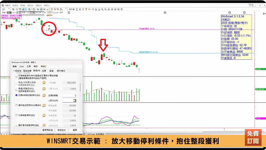Click the zoom out magnifier toolbar icon

coord(106,9)
